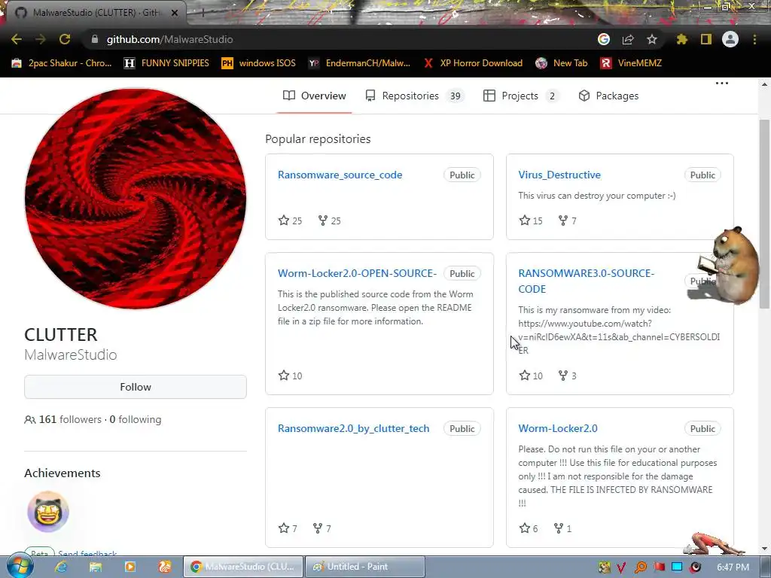The image size is (771, 578).
Task: View the 0 following list
Action: pyautogui.click(x=136, y=419)
